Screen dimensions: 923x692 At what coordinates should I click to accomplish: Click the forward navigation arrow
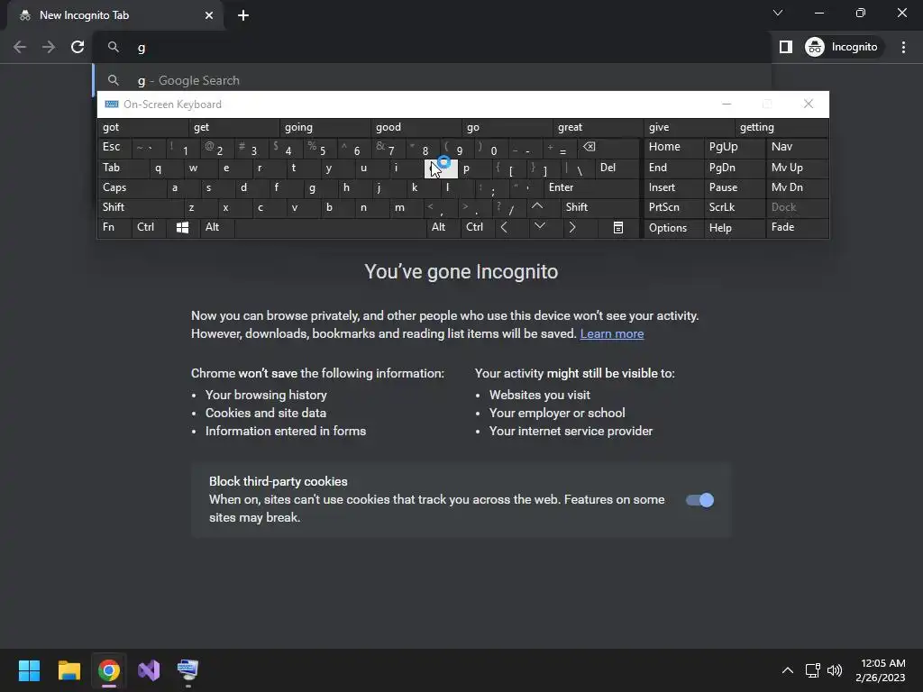49,47
